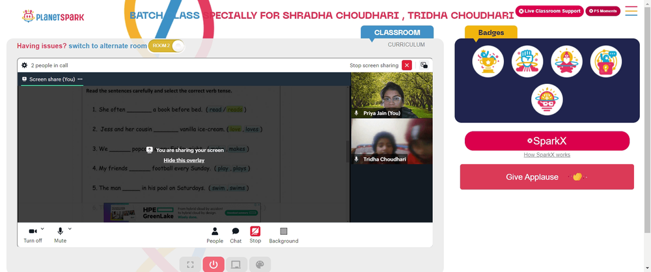This screenshot has width=651, height=272.
Task: Open the hamburger menu at top right
Action: pos(631,11)
